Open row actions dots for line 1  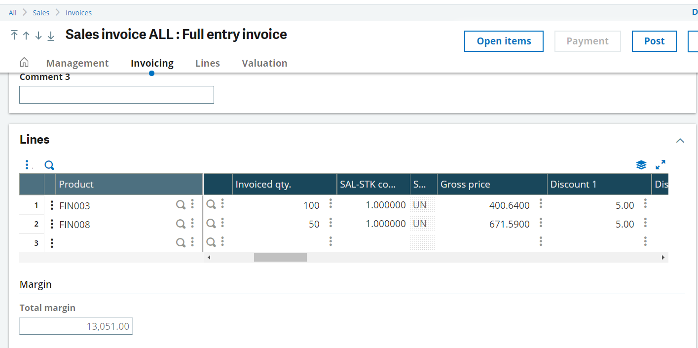pos(52,205)
